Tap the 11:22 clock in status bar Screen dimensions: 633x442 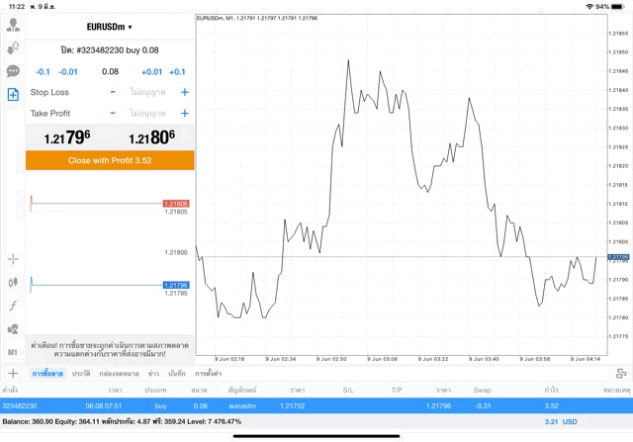coord(17,7)
